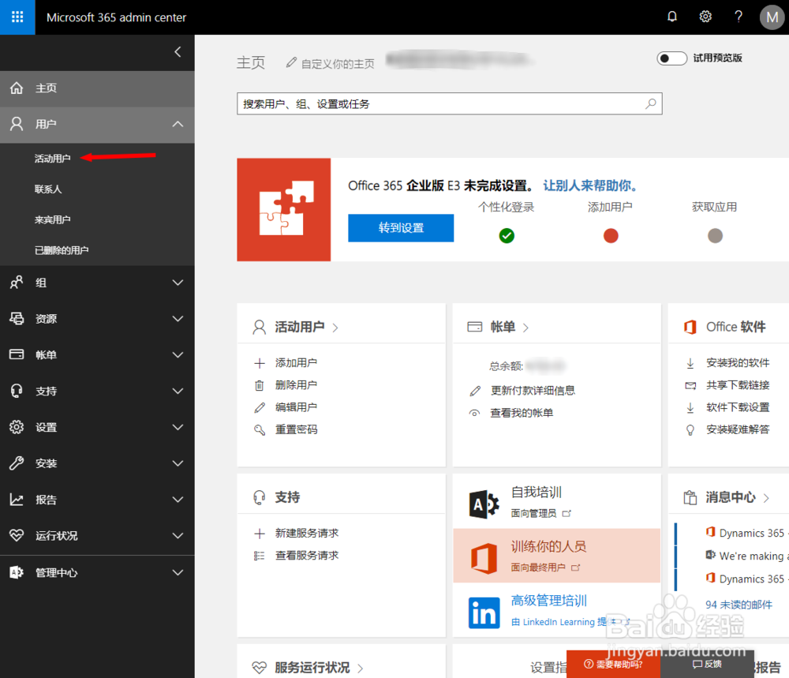Click the 让别人来帮助你 link
This screenshot has width=789, height=678.
click(589, 185)
